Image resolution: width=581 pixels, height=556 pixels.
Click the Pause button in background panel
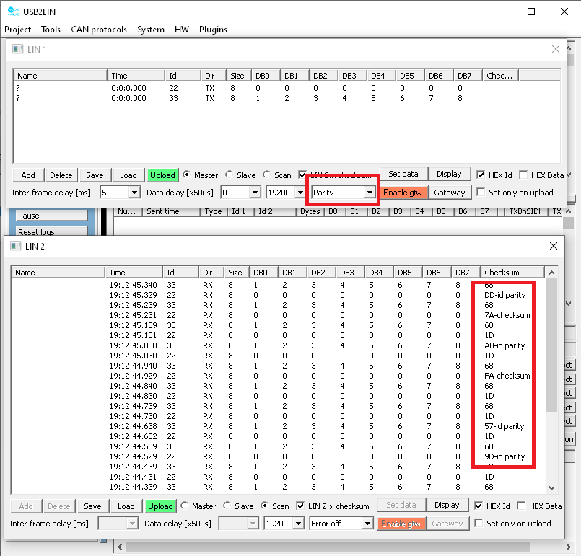[x=51, y=216]
